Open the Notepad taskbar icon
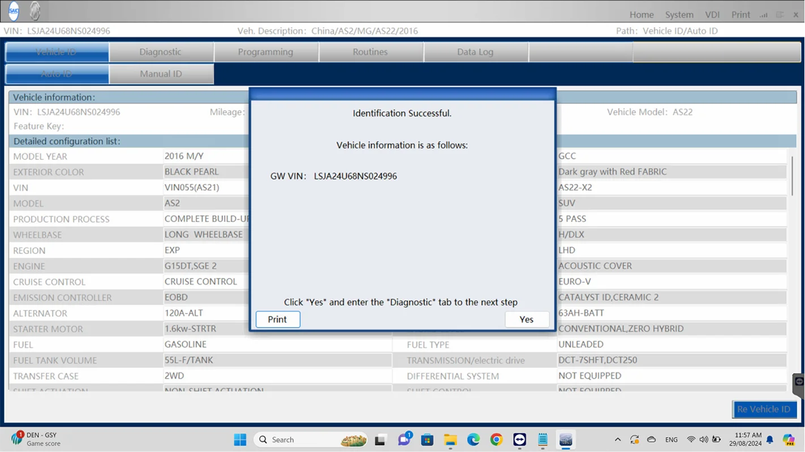 coord(543,440)
